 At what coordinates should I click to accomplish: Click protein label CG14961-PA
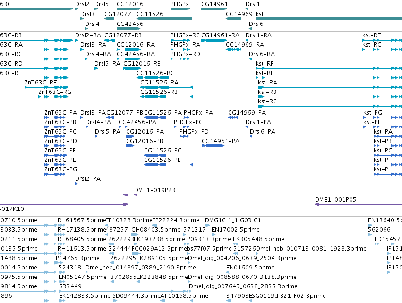221,141
